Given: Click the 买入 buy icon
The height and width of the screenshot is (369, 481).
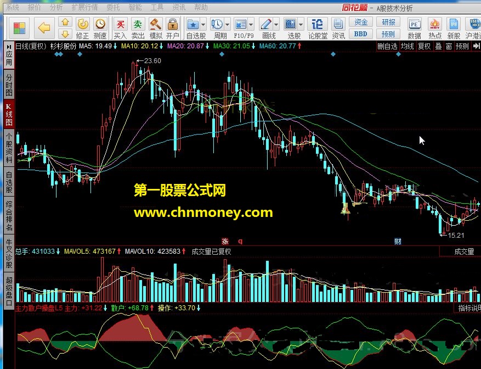Looking at the screenshot, I should (120, 29).
